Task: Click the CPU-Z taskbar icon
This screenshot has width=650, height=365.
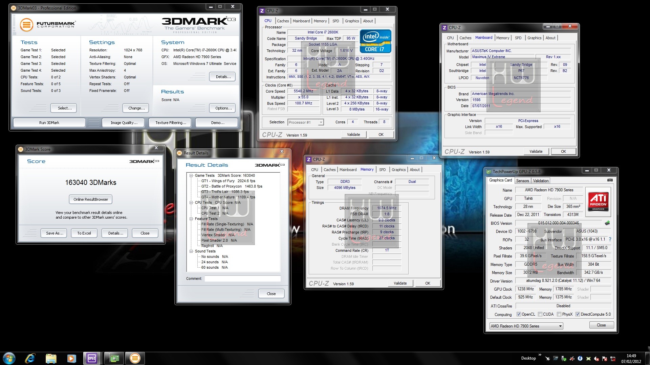Action: (x=92, y=358)
